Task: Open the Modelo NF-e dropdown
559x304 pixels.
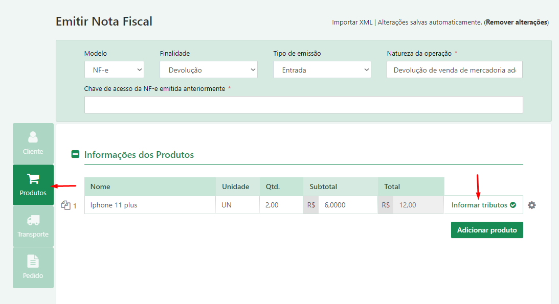Action: click(114, 70)
